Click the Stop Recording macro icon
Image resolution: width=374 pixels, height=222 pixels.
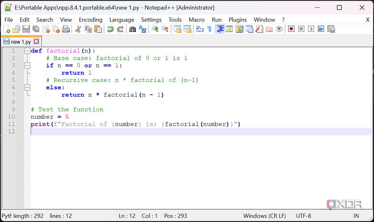[301, 29]
